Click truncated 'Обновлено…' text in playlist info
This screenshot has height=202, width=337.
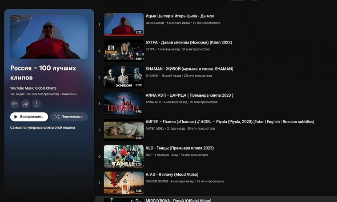click(69, 94)
